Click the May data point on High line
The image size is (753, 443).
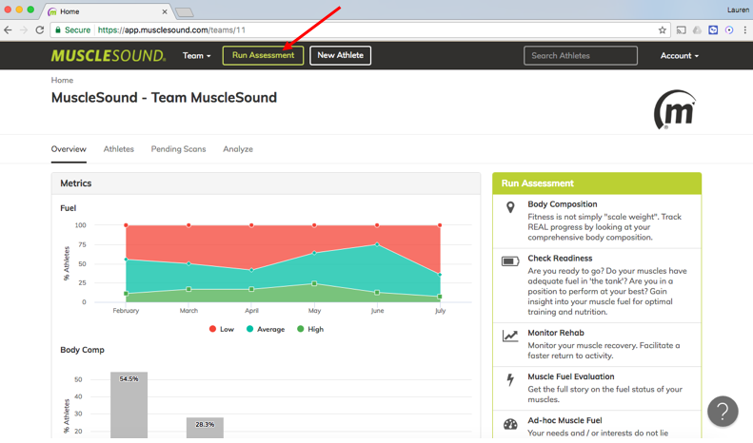pos(314,283)
